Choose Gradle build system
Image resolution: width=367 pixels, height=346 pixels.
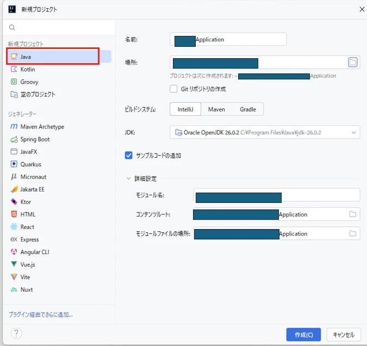click(x=248, y=109)
